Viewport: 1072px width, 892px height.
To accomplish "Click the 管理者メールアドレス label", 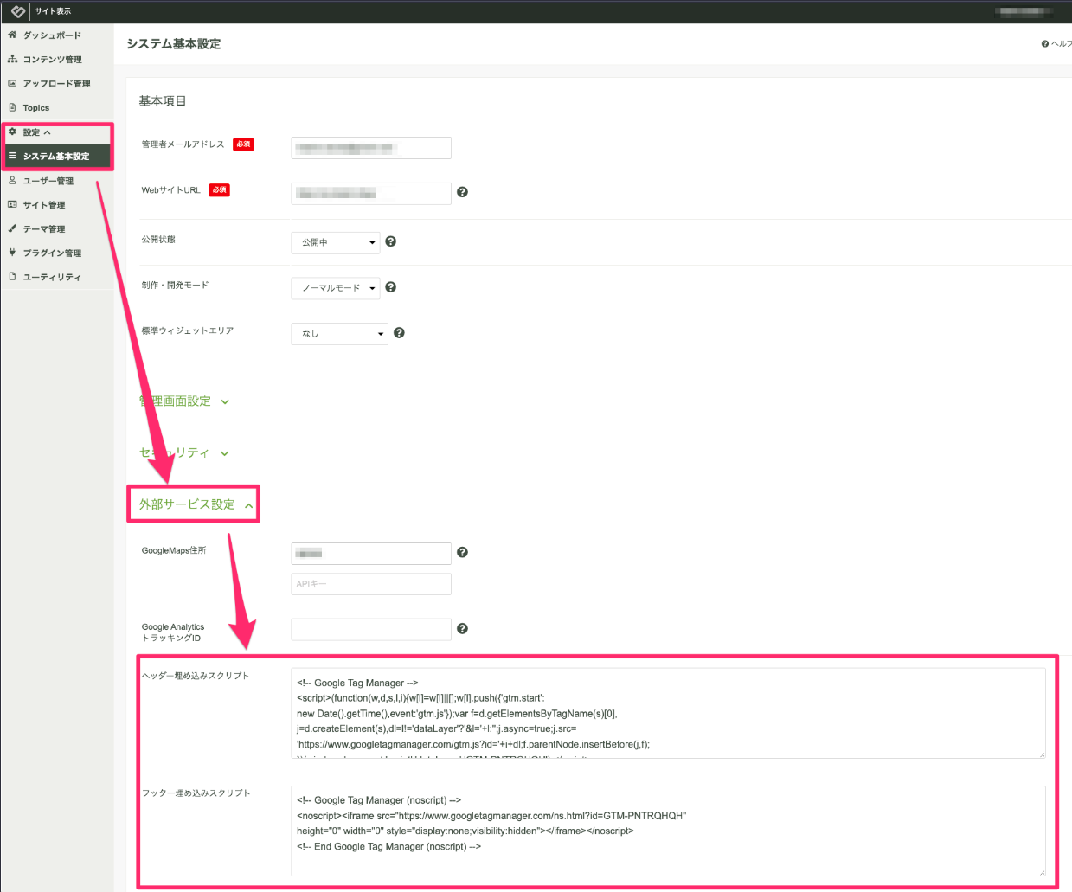I will (x=183, y=144).
